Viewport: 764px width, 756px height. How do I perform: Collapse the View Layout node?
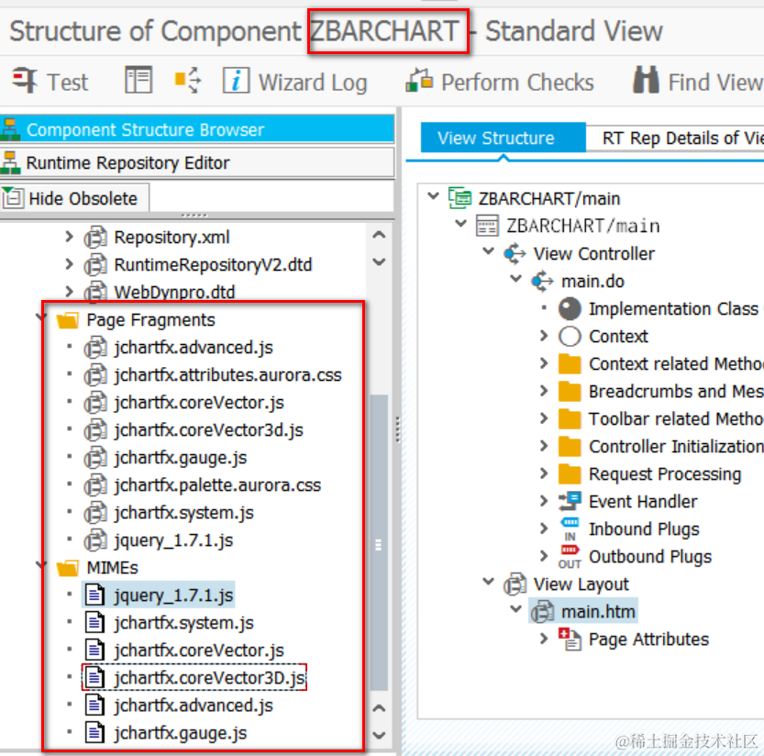click(488, 582)
